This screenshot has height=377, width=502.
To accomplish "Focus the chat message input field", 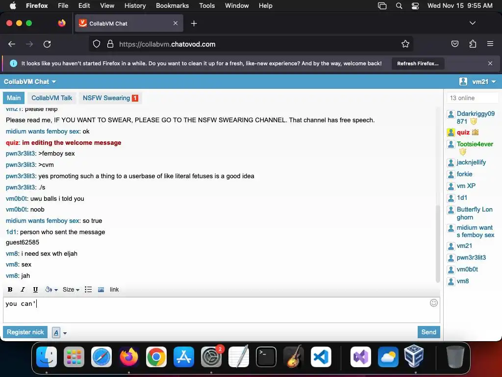I will click(221, 310).
